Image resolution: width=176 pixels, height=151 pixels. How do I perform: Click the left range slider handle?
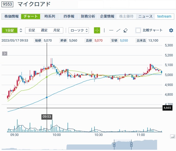(114, 145)
